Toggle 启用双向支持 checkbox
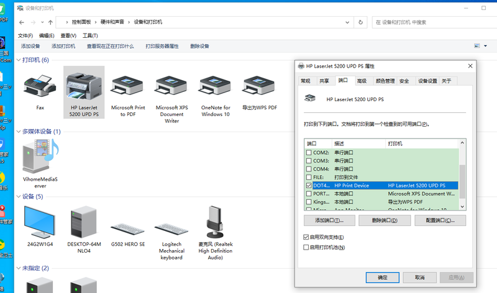The height and width of the screenshot is (293, 497). pos(306,237)
